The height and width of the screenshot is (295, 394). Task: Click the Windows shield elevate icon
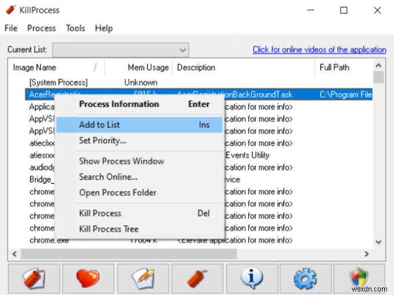359,278
